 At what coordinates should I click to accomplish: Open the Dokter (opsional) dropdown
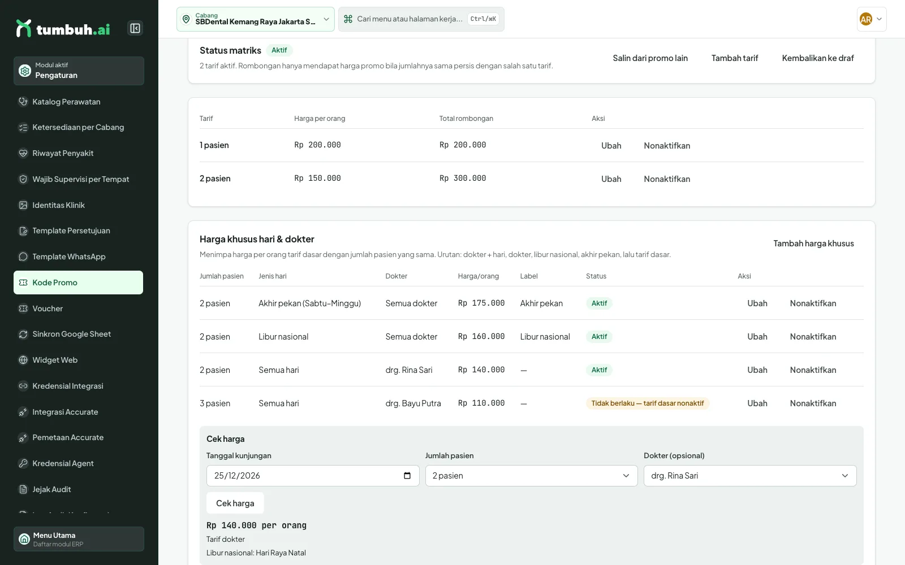[x=750, y=476]
